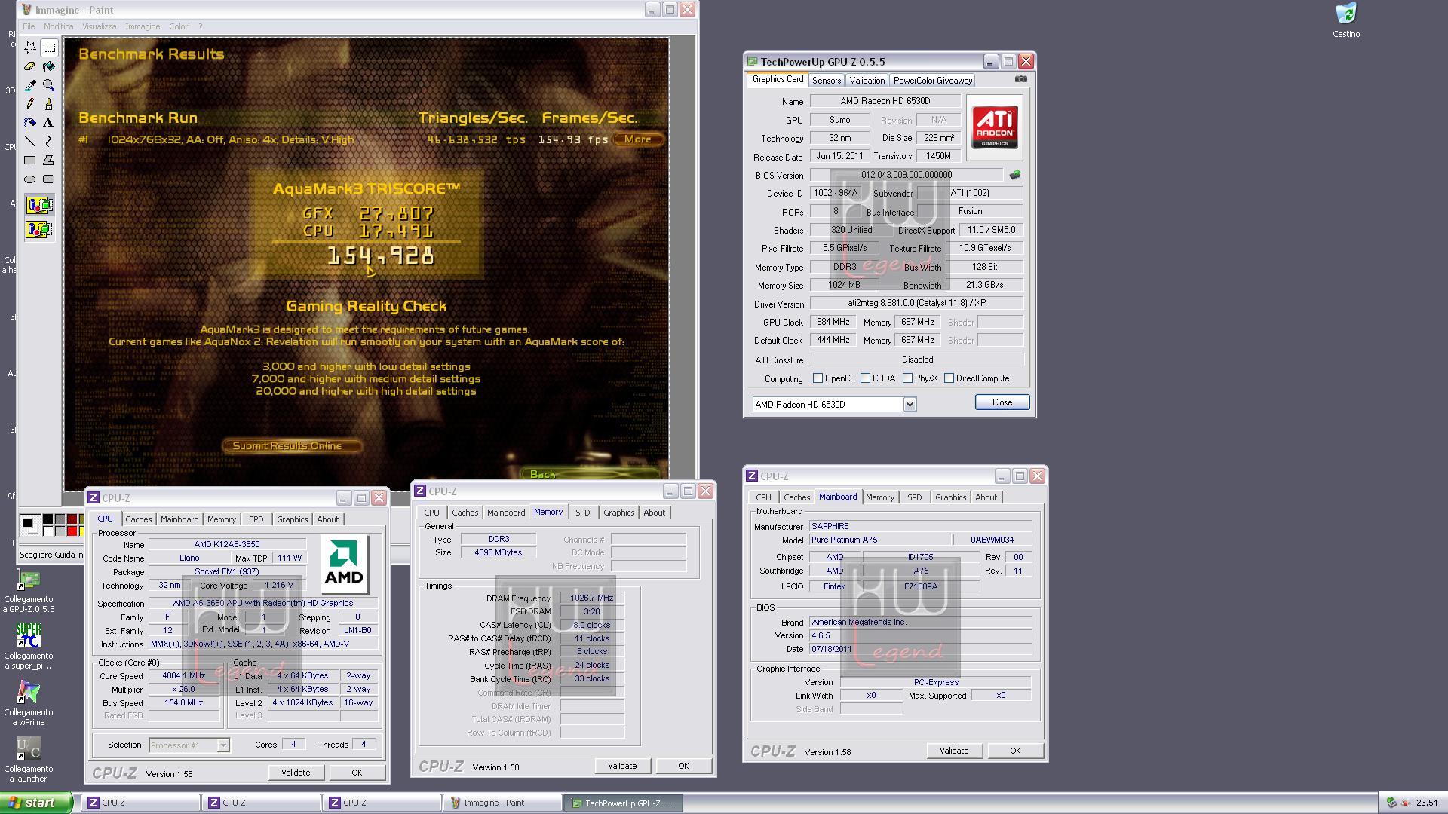1448x814 pixels.
Task: Choose the Airbrush spray tool
Action: (x=29, y=122)
